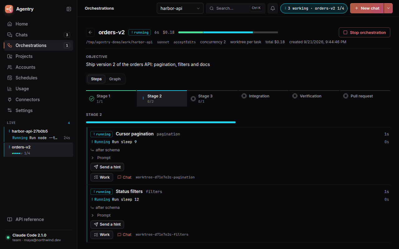
Task: Open orders-v2 live session
Action: (39, 150)
